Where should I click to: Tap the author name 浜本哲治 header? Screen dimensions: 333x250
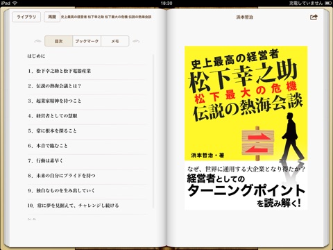click(x=245, y=17)
